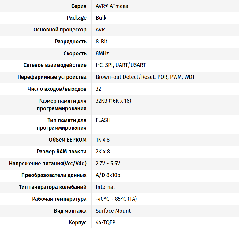Screen dimensions: 239x228
Task: Select the '2K x 8' RAM value
Action: pos(103,152)
